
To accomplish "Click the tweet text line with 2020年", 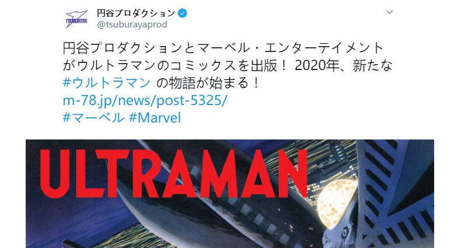I will click(228, 65).
